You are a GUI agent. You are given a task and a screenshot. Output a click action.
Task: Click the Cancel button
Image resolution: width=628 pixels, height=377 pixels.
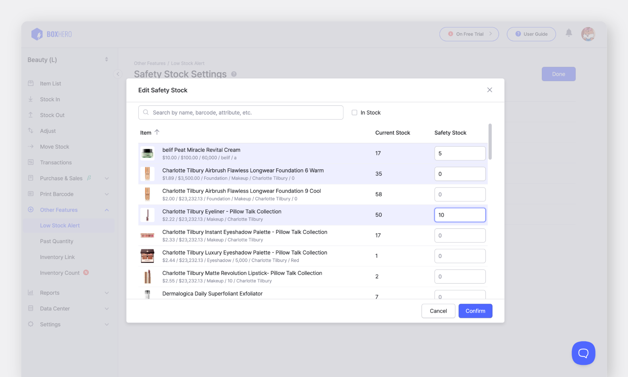438,311
